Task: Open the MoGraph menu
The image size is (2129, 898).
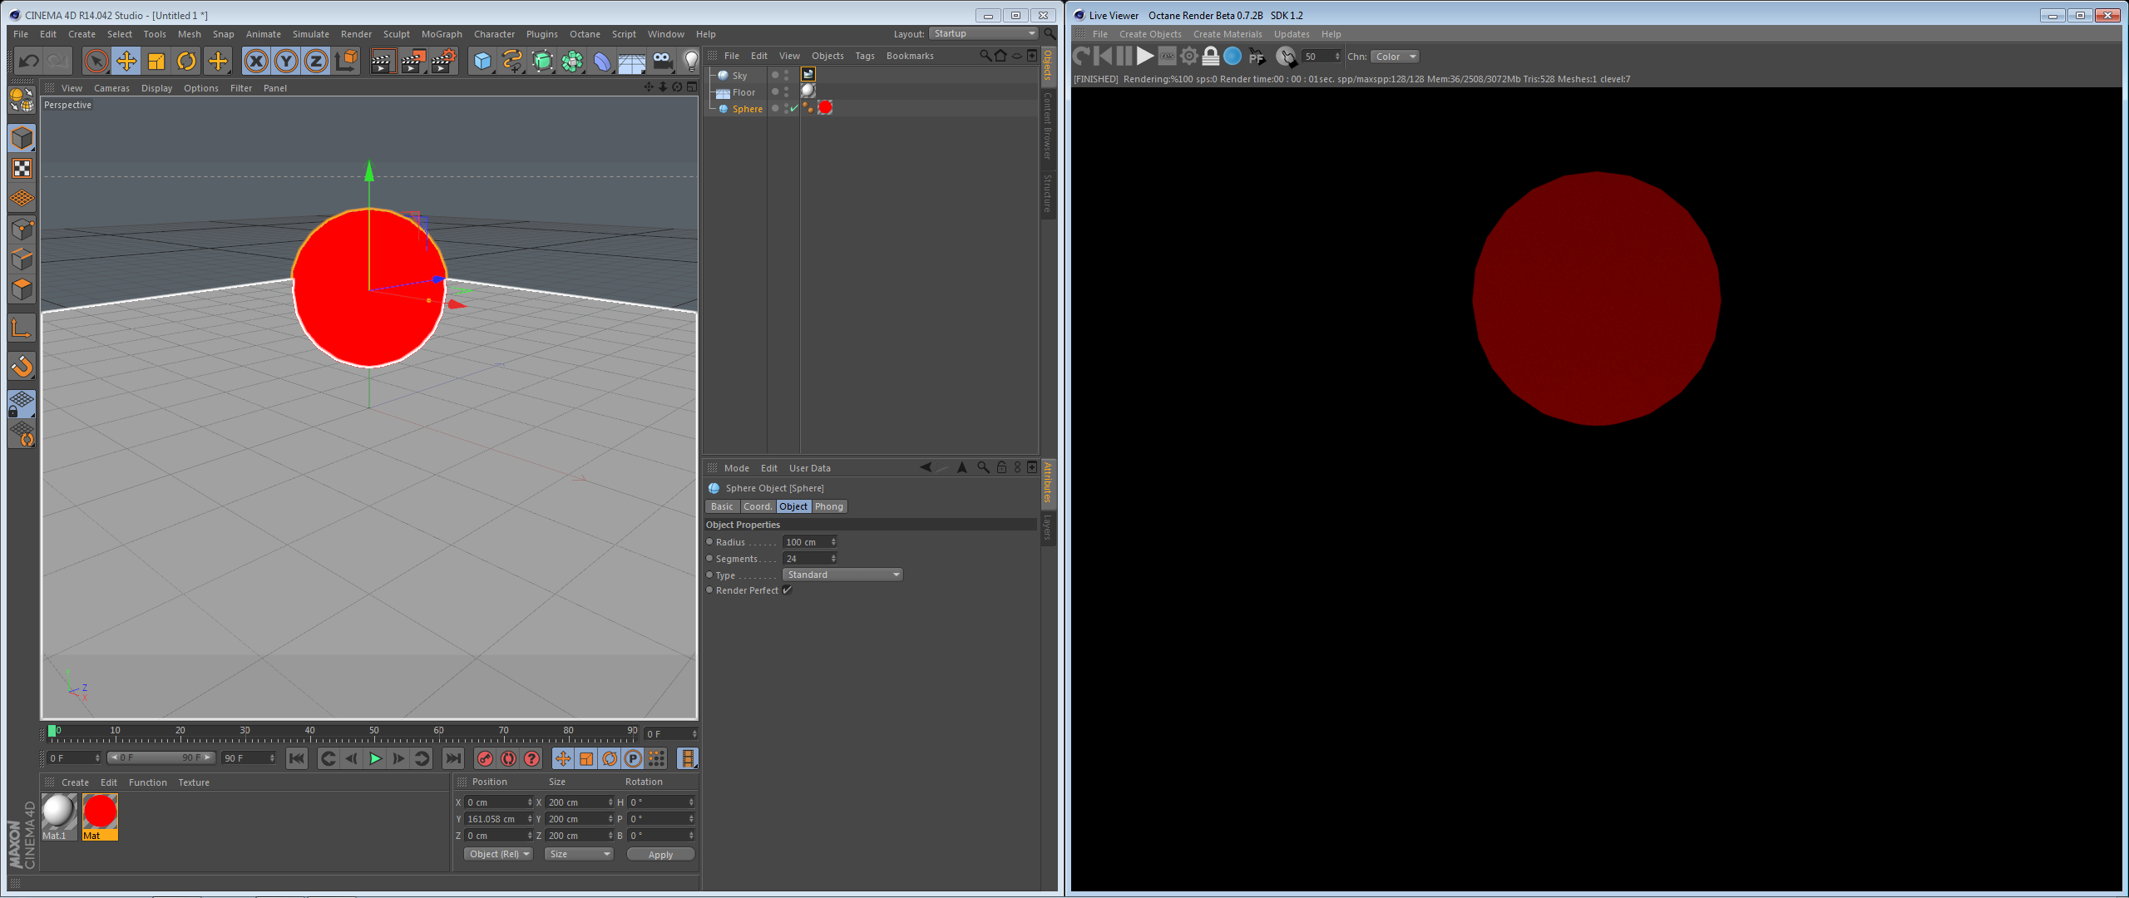Action: tap(441, 34)
